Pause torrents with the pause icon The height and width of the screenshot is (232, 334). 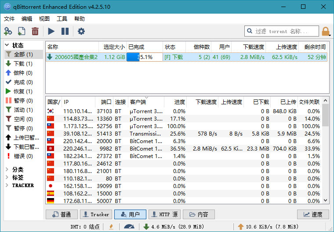(65, 31)
